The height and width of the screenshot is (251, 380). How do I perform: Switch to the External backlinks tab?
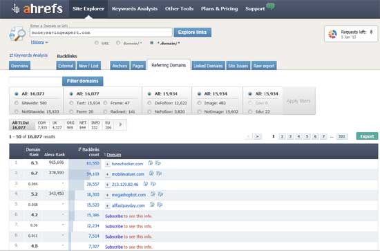point(66,66)
